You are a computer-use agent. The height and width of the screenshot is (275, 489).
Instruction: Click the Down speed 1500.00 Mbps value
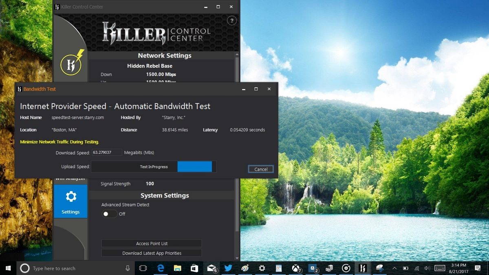(x=161, y=75)
